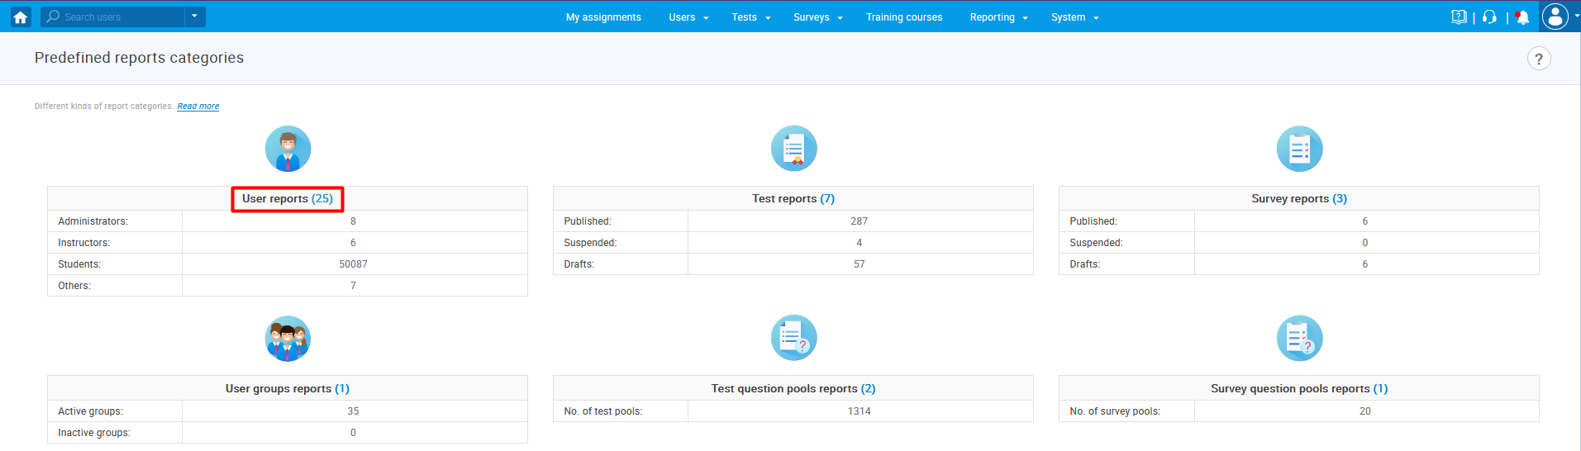The image size is (1581, 451).
Task: Click the User reports avatar icon
Action: pyautogui.click(x=288, y=149)
